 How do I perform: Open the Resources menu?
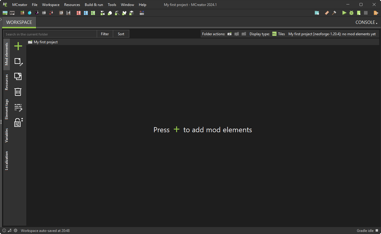[72, 5]
